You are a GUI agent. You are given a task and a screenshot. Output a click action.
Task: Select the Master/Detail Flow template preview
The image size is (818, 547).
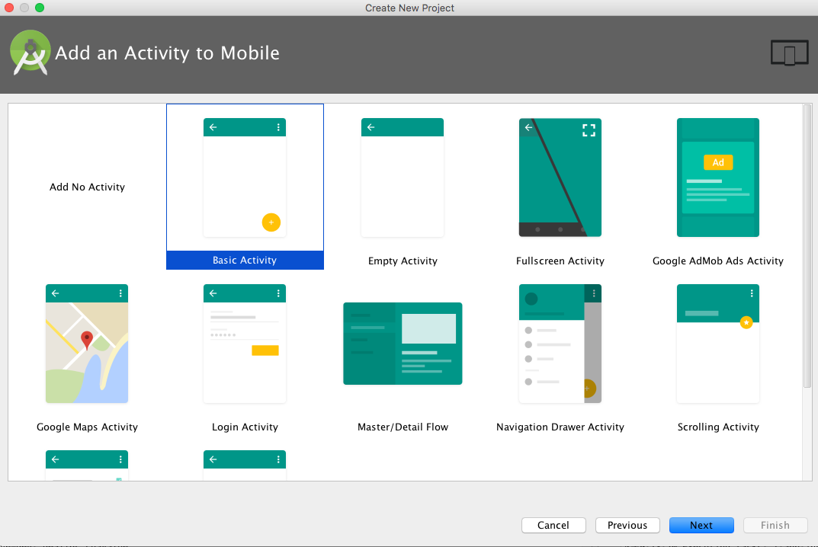403,344
